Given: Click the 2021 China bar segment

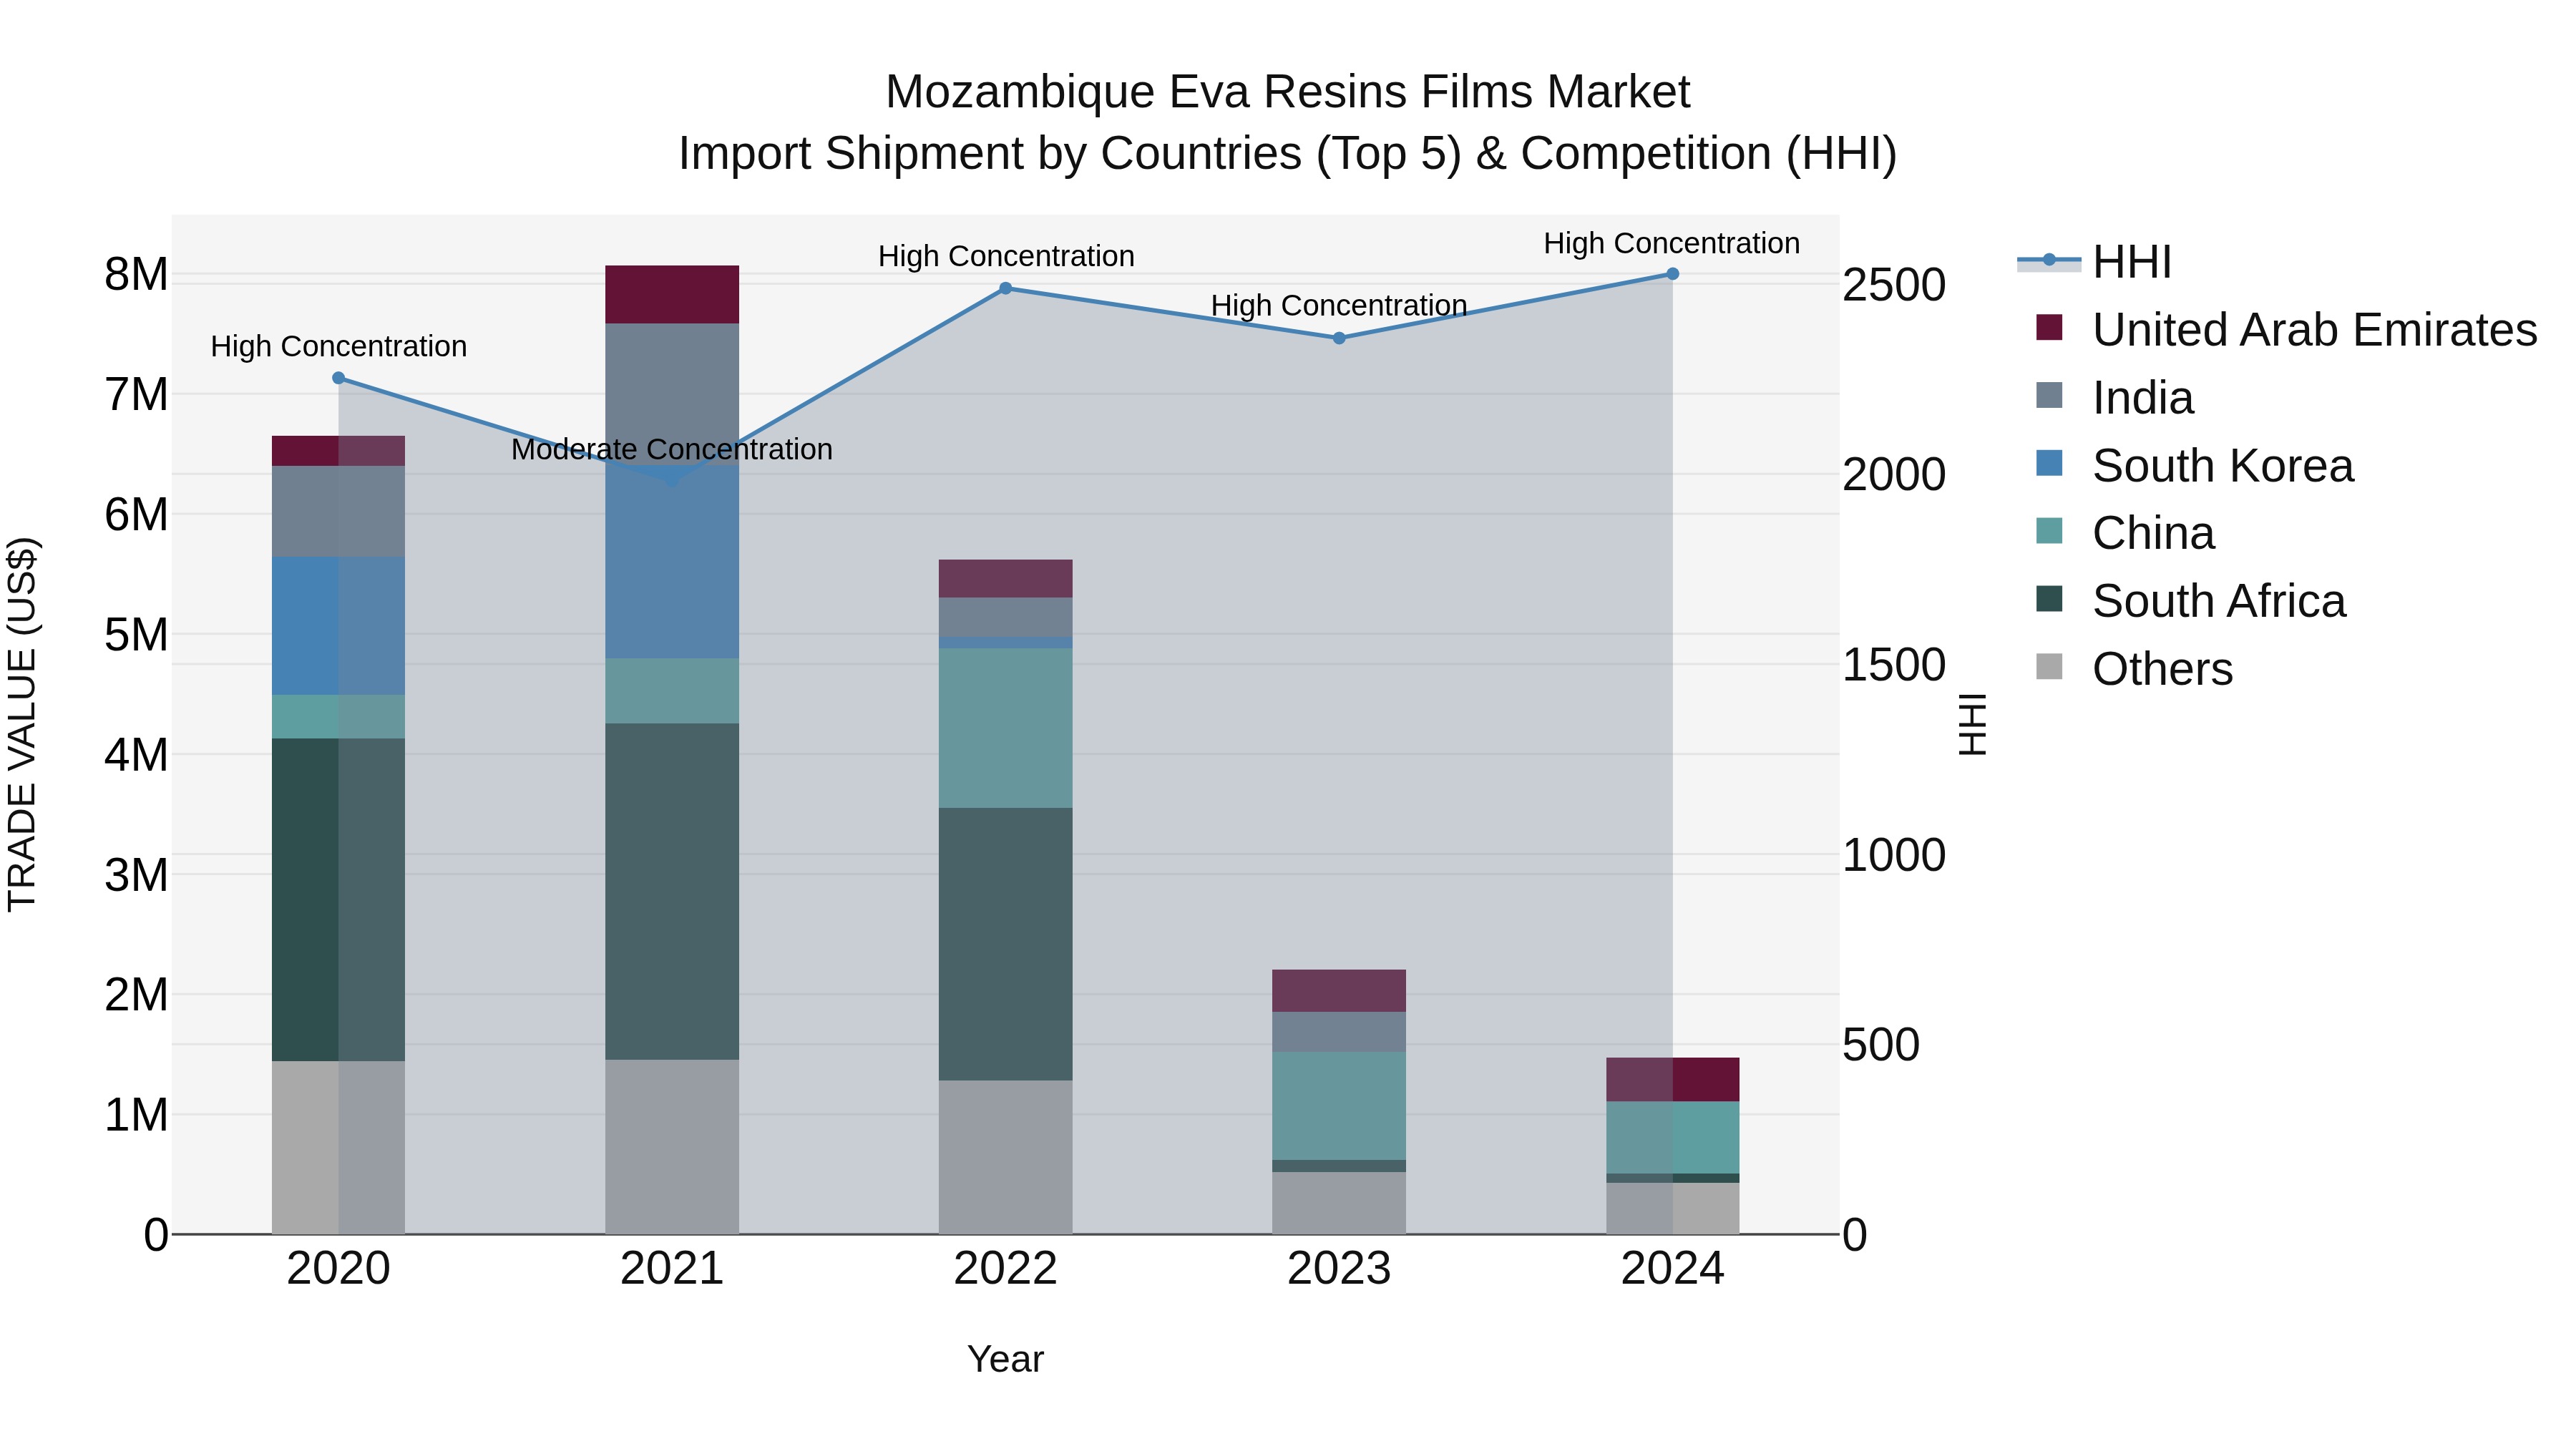Looking at the screenshot, I should pyautogui.click(x=672, y=691).
